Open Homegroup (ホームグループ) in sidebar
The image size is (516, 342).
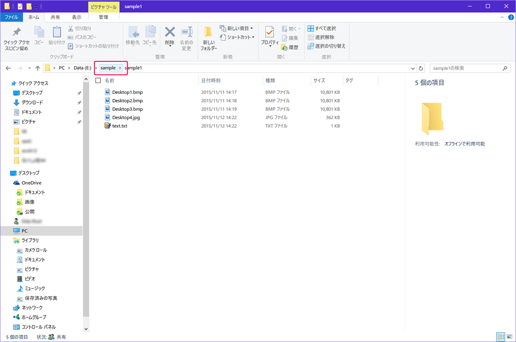click(x=34, y=317)
